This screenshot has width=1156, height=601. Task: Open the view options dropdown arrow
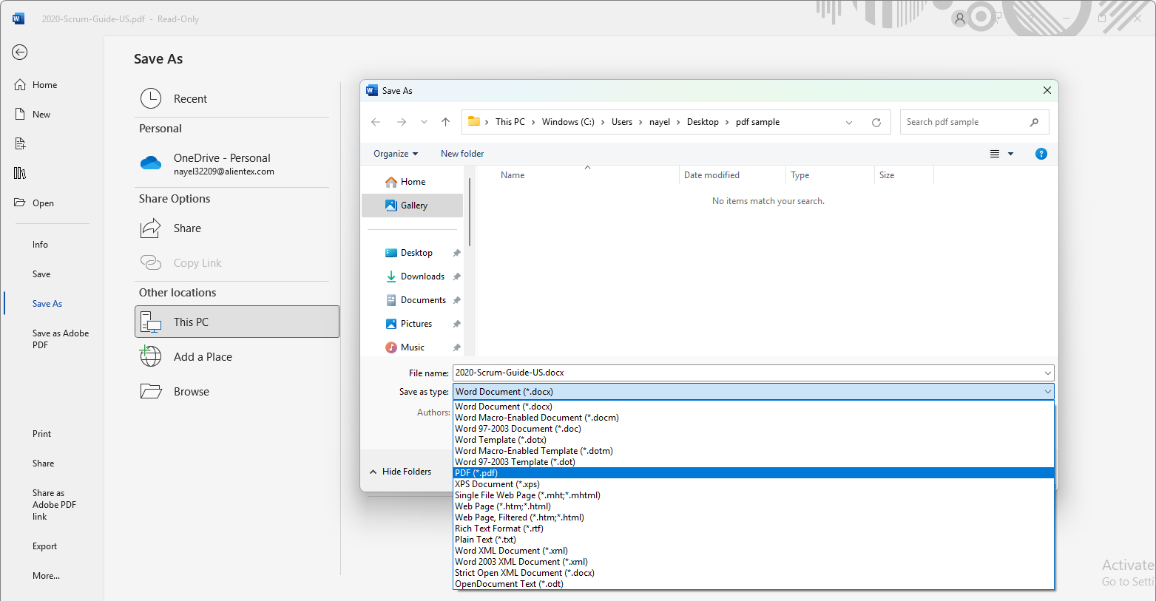[x=1011, y=154]
